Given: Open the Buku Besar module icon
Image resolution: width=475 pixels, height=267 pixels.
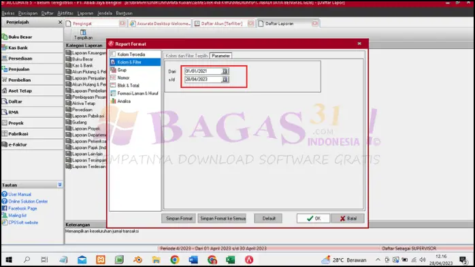Looking at the screenshot, I should click(5, 37).
